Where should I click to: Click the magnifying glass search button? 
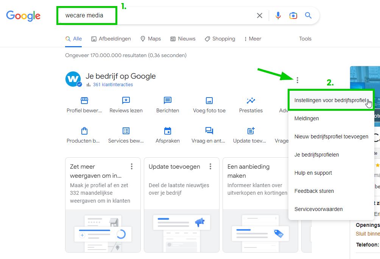pyautogui.click(x=308, y=16)
